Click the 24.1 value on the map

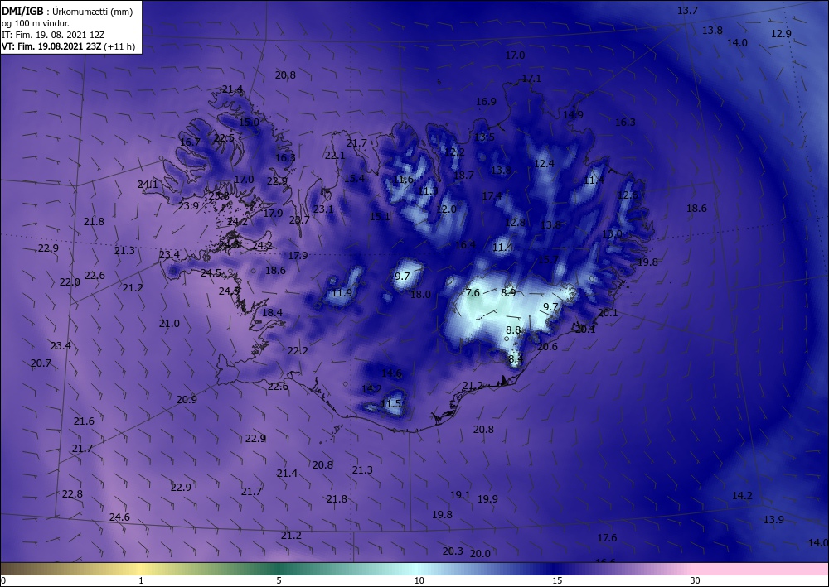[148, 185]
